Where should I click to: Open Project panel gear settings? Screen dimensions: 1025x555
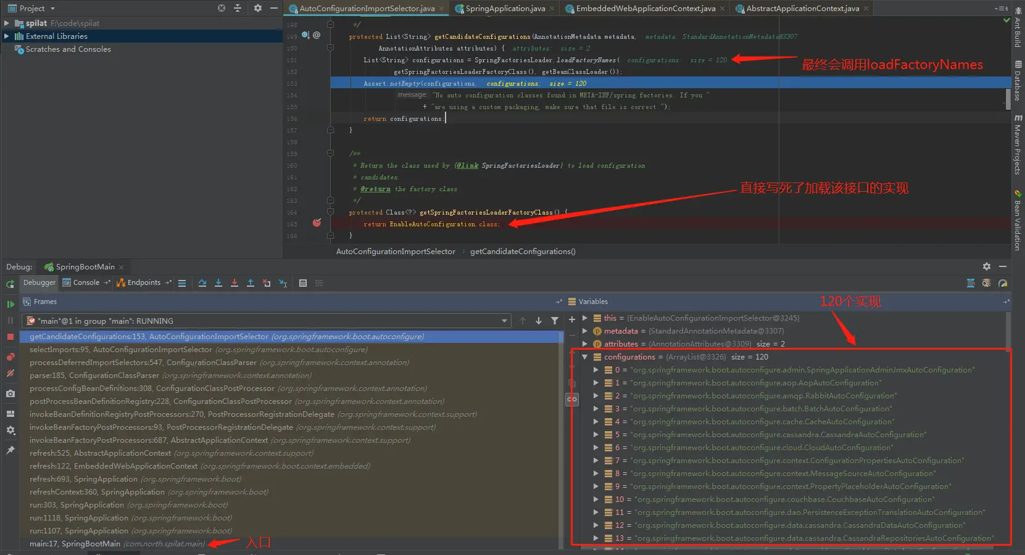point(258,8)
